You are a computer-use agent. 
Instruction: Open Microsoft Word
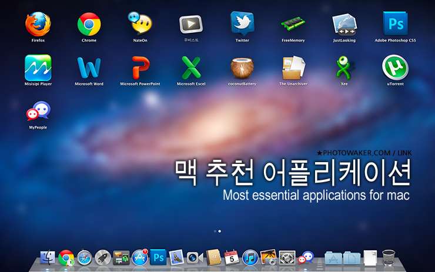[89, 68]
